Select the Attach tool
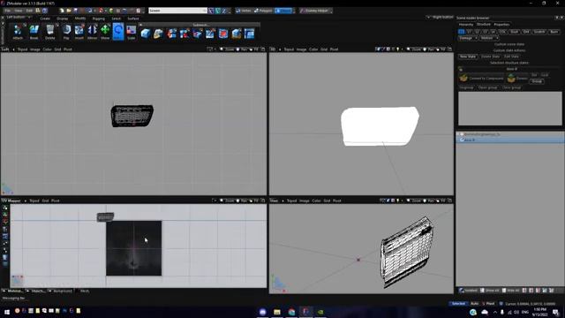The width and height of the screenshot is (565, 318). (x=18, y=32)
